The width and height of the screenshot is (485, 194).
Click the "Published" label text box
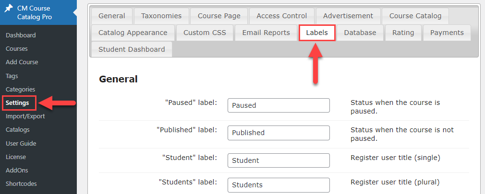coord(279,133)
